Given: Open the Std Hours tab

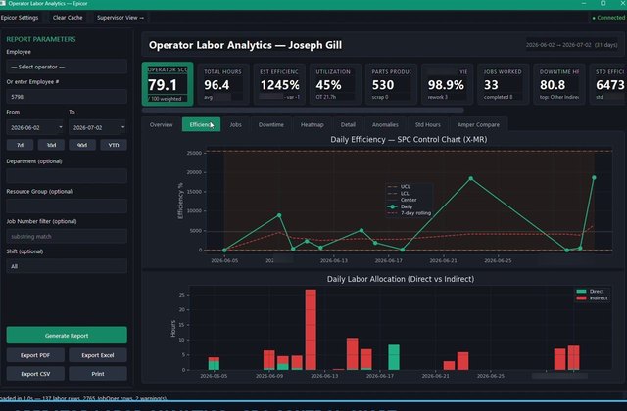Looking at the screenshot, I should (428, 124).
